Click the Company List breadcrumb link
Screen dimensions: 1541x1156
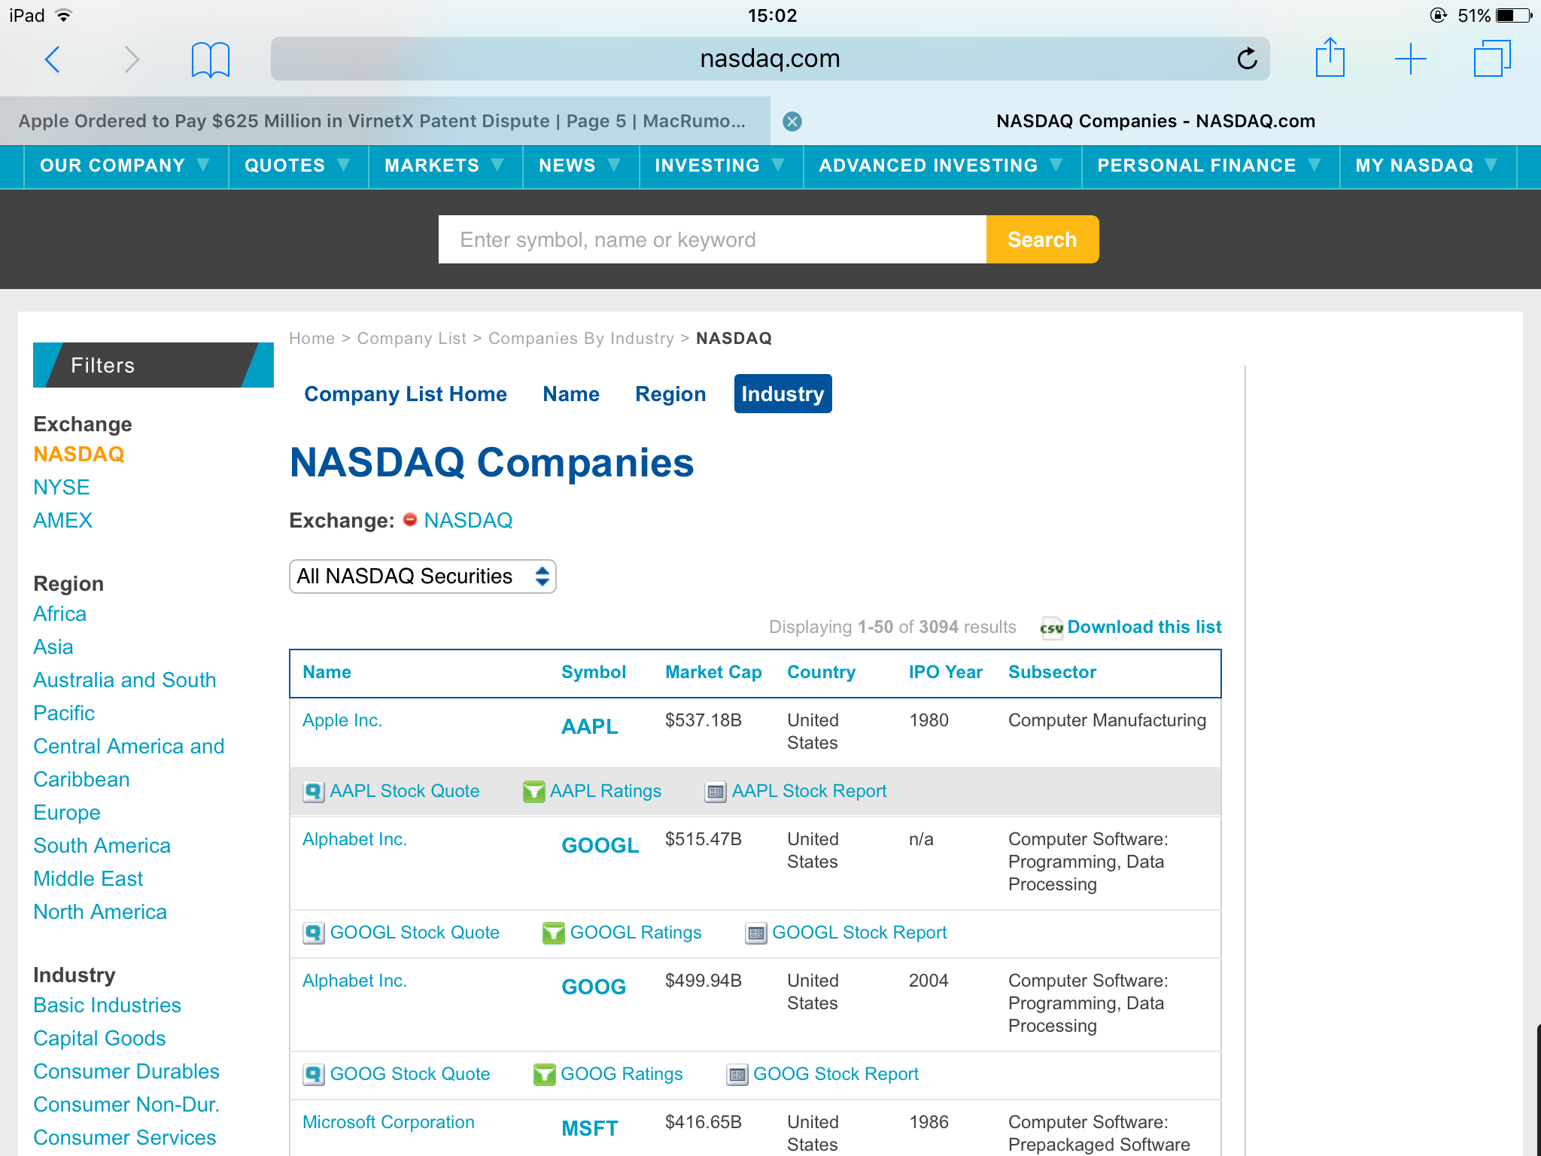[412, 338]
